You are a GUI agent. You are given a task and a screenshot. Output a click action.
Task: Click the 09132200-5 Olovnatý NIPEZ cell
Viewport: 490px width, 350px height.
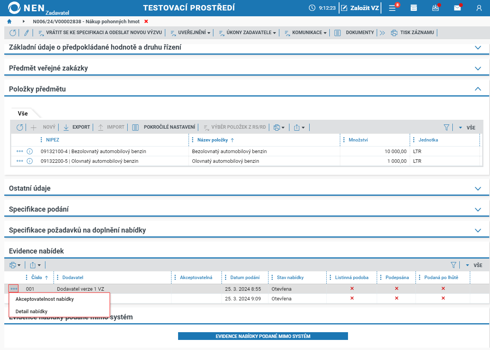pos(113,161)
